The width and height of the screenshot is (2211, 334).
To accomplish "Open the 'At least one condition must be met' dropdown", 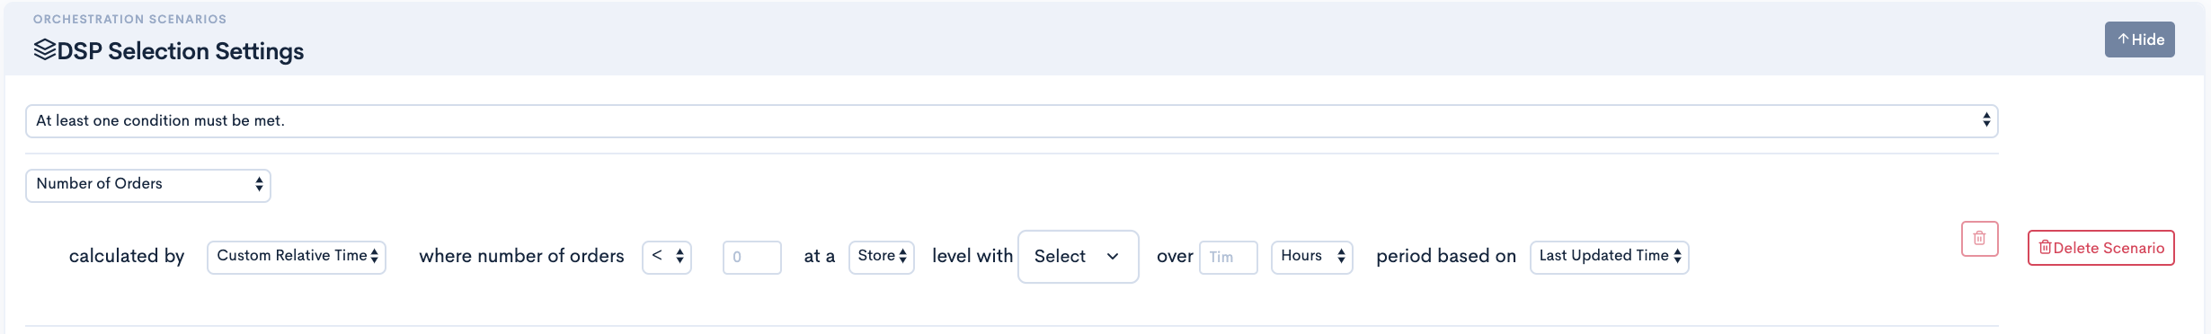I will 1011,121.
